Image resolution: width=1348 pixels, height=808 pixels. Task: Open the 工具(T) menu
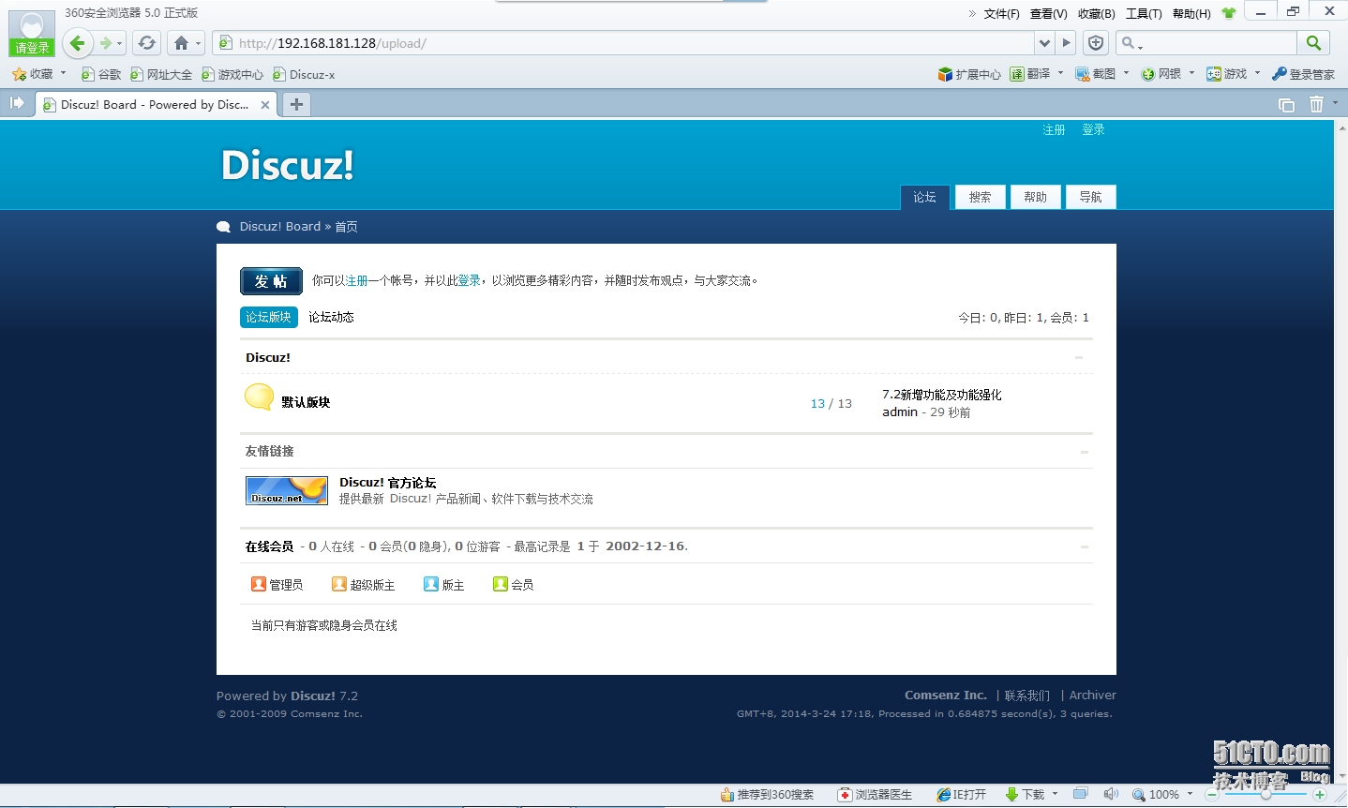(x=1144, y=13)
